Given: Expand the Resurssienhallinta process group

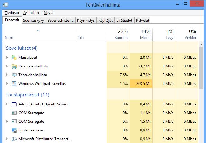Looking at the screenshot, I should (7, 66).
